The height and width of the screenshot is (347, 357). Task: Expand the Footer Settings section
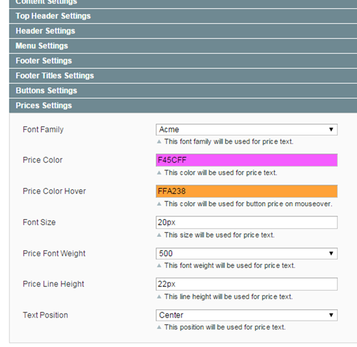click(183, 61)
